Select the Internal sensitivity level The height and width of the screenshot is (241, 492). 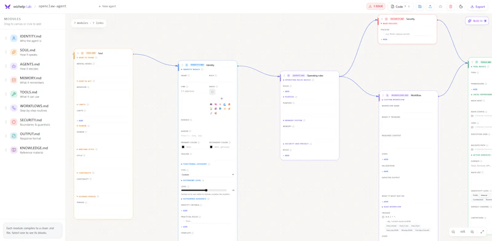tap(485, 195)
